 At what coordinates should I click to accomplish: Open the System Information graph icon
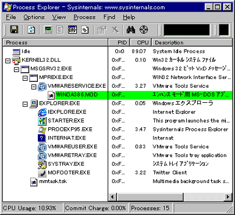pos(48,30)
